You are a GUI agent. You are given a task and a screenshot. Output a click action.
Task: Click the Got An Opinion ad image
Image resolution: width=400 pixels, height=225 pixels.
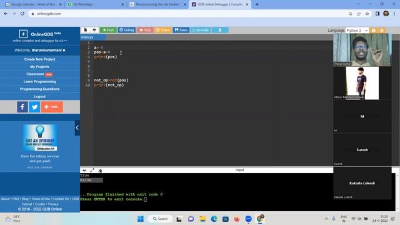point(40,137)
